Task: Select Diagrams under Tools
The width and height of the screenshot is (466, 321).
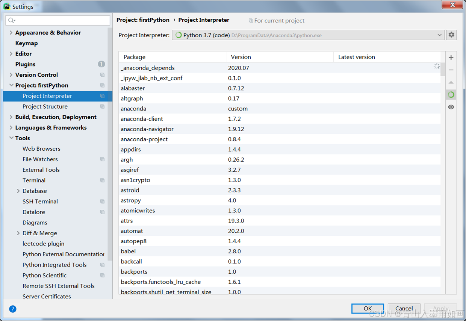Action: tap(35, 223)
